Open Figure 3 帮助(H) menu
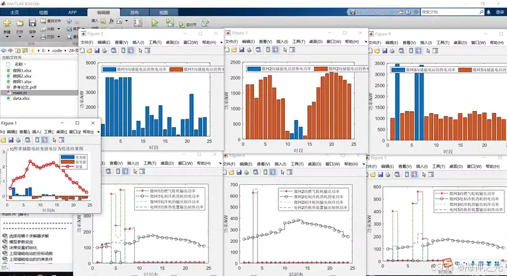The height and width of the screenshot is (276, 507). (x=352, y=42)
